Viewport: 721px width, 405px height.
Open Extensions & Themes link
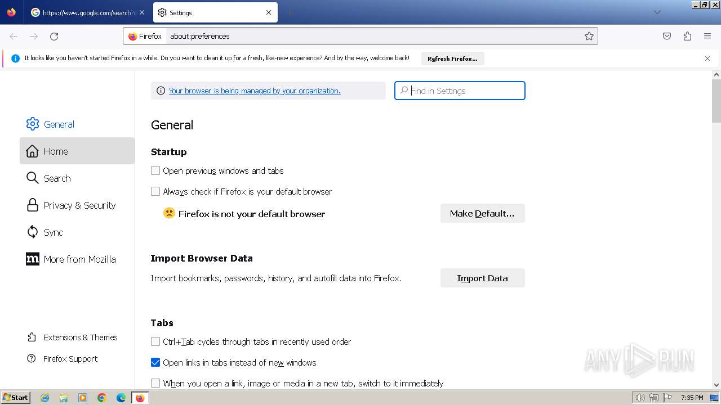pyautogui.click(x=72, y=337)
